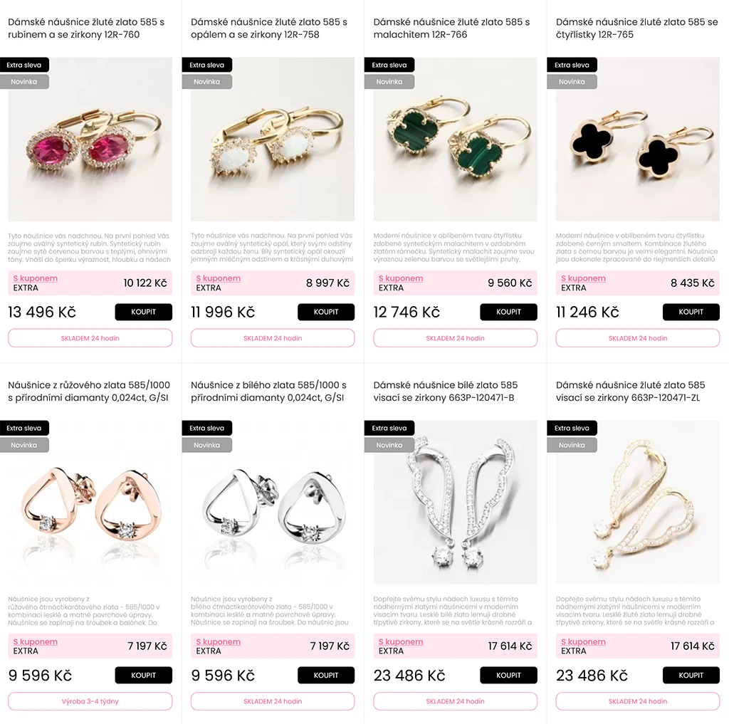This screenshot has height=724, width=729.
Task: Open the white gold triangle earrings image
Action: 273,502
